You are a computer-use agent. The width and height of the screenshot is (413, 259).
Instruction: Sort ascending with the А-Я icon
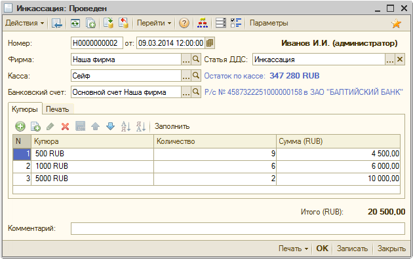click(x=126, y=126)
